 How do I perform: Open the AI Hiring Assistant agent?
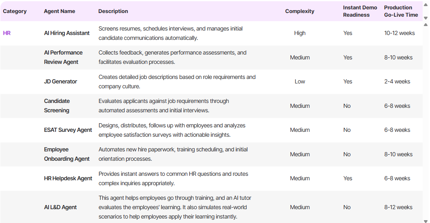click(x=67, y=33)
